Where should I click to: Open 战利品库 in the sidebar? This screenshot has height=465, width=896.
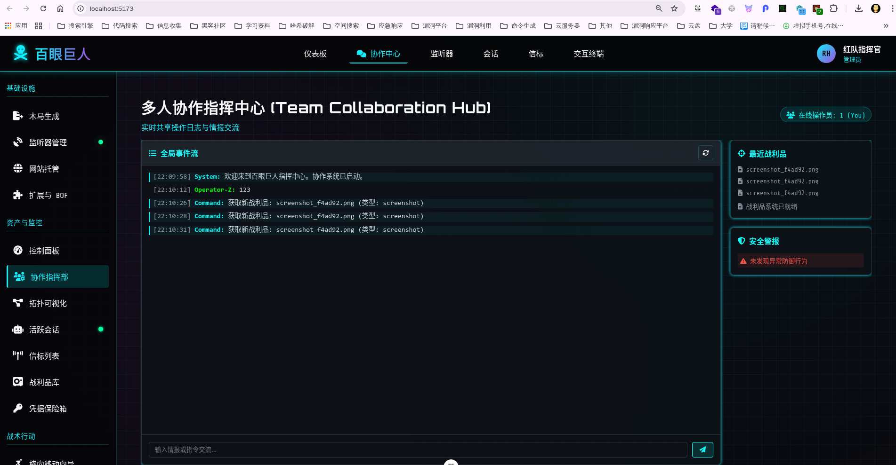coord(44,382)
